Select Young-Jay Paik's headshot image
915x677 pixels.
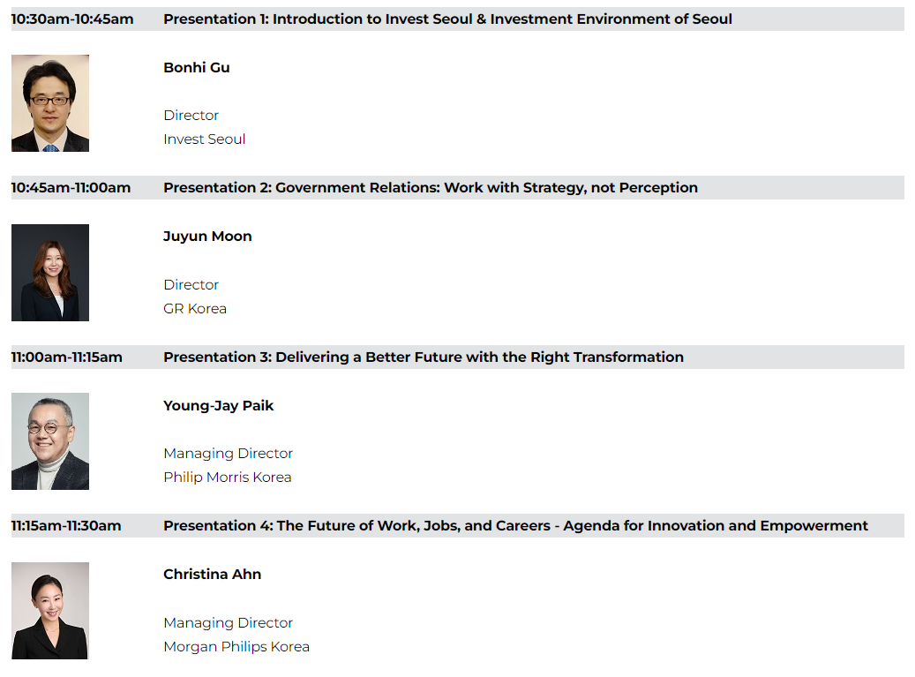coord(50,441)
